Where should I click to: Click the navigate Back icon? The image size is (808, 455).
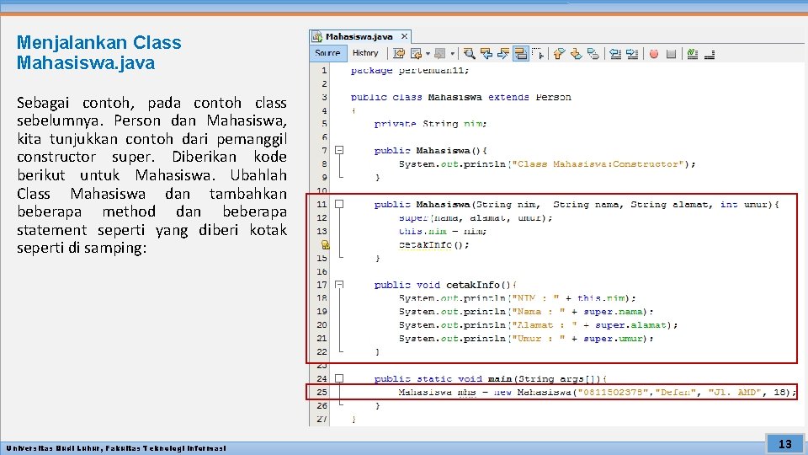[417, 53]
